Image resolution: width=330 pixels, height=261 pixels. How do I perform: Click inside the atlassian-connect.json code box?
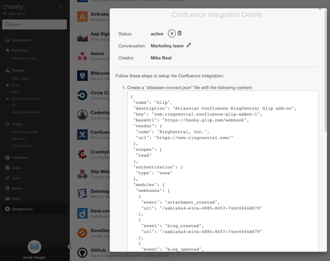[223, 171]
